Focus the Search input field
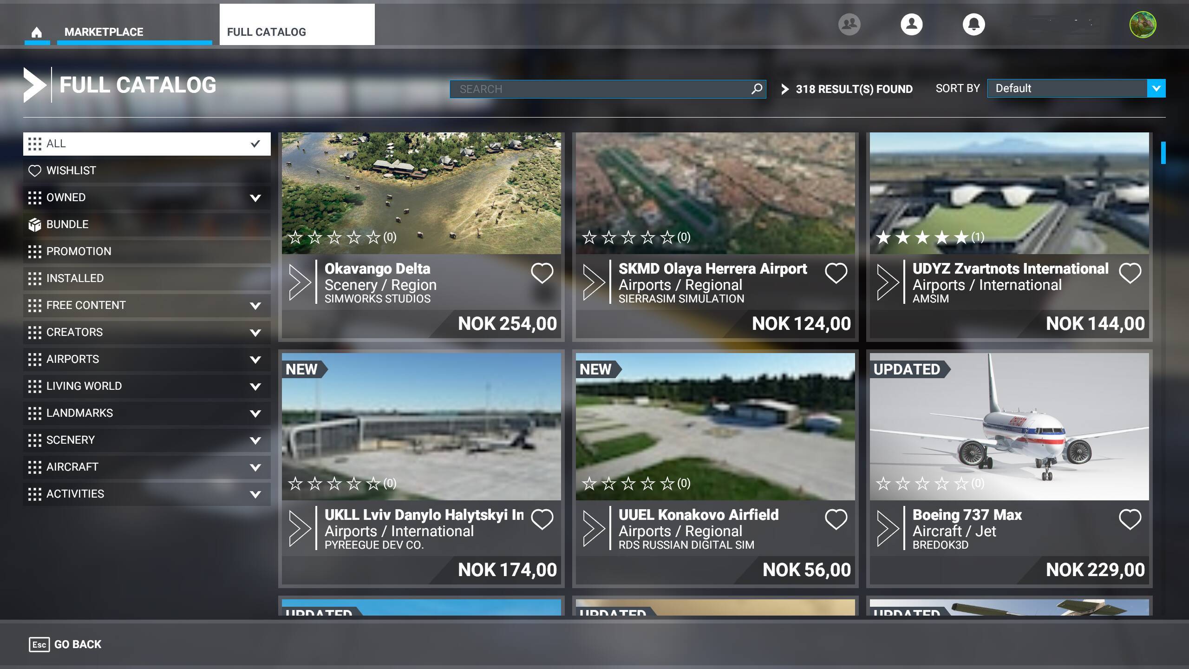Viewport: 1189px width, 669px height. (599, 89)
